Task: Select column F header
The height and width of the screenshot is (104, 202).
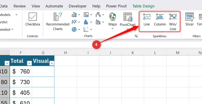Action: [21, 53]
